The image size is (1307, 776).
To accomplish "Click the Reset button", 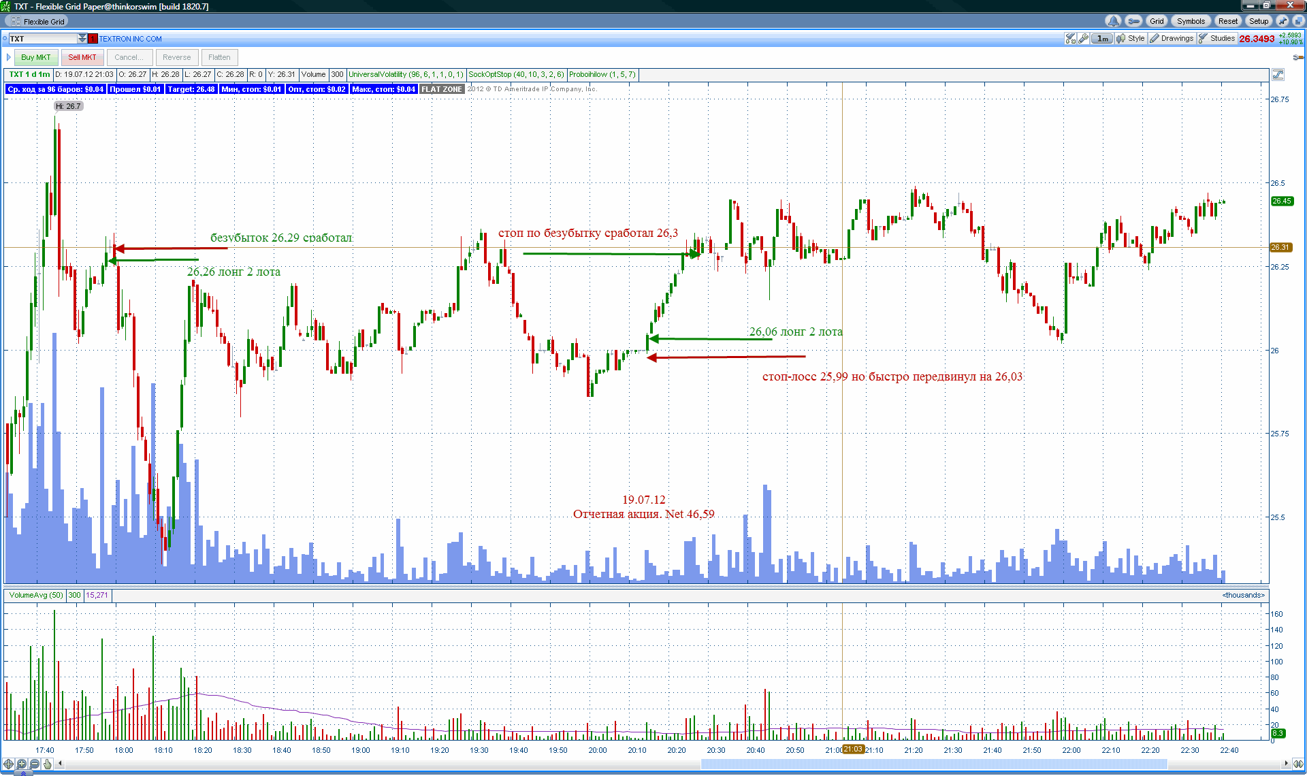I will click(1228, 21).
